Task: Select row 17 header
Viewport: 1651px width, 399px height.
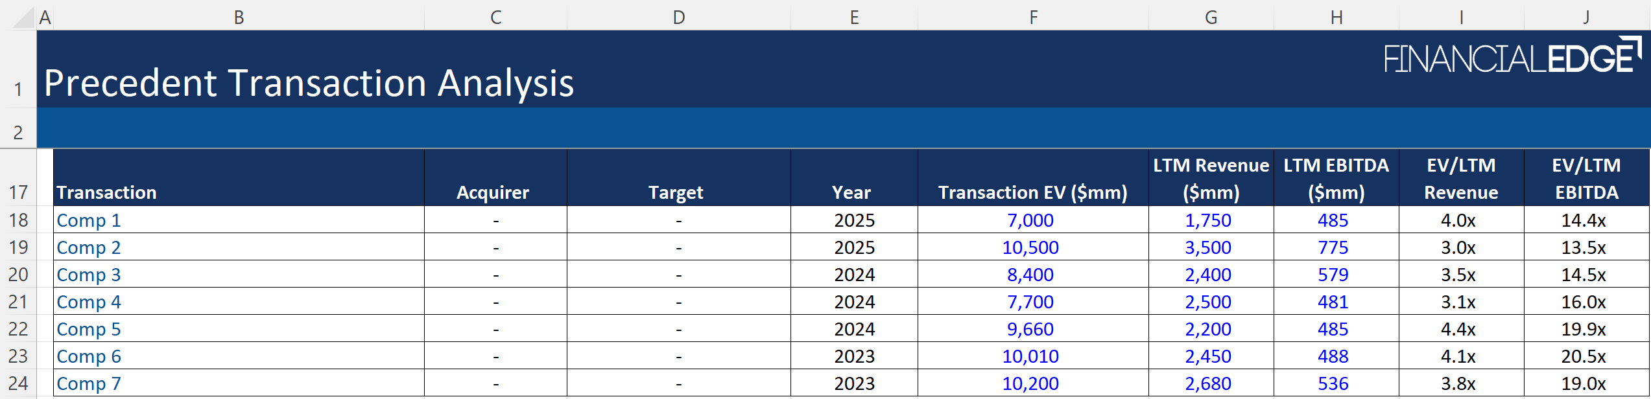Action: pos(18,192)
